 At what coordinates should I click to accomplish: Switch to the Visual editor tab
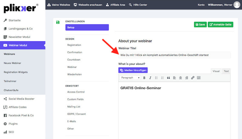[x=216, y=71]
